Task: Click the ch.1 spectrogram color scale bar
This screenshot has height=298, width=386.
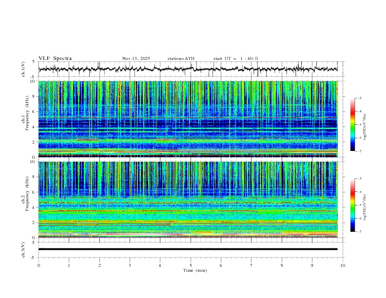Action: tap(353, 125)
